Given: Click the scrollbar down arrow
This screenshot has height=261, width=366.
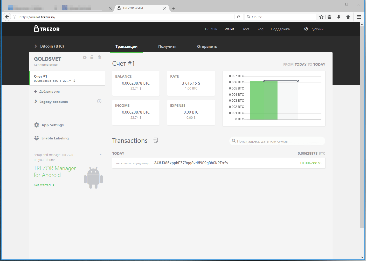Looking at the screenshot, I should tap(362, 257).
